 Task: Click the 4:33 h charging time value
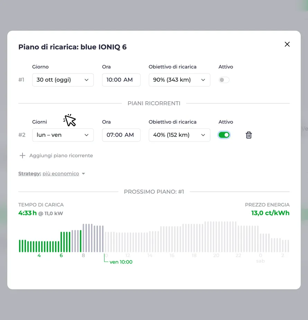[27, 213]
